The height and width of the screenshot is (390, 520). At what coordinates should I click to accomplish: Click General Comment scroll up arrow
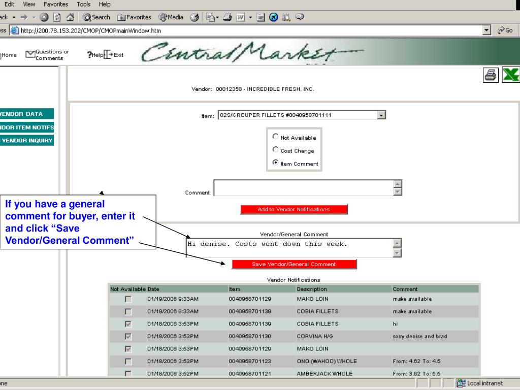(397, 243)
